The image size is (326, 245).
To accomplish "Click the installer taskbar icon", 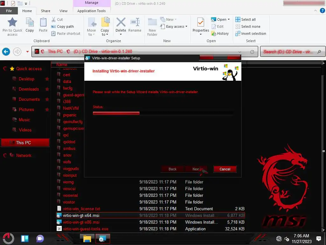I will coord(103,239).
